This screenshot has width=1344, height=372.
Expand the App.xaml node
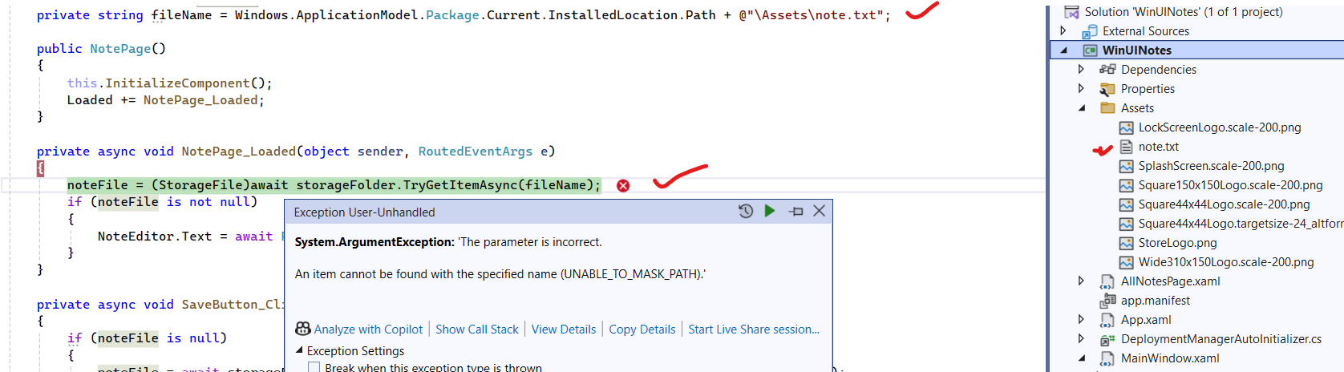pyautogui.click(x=1082, y=320)
